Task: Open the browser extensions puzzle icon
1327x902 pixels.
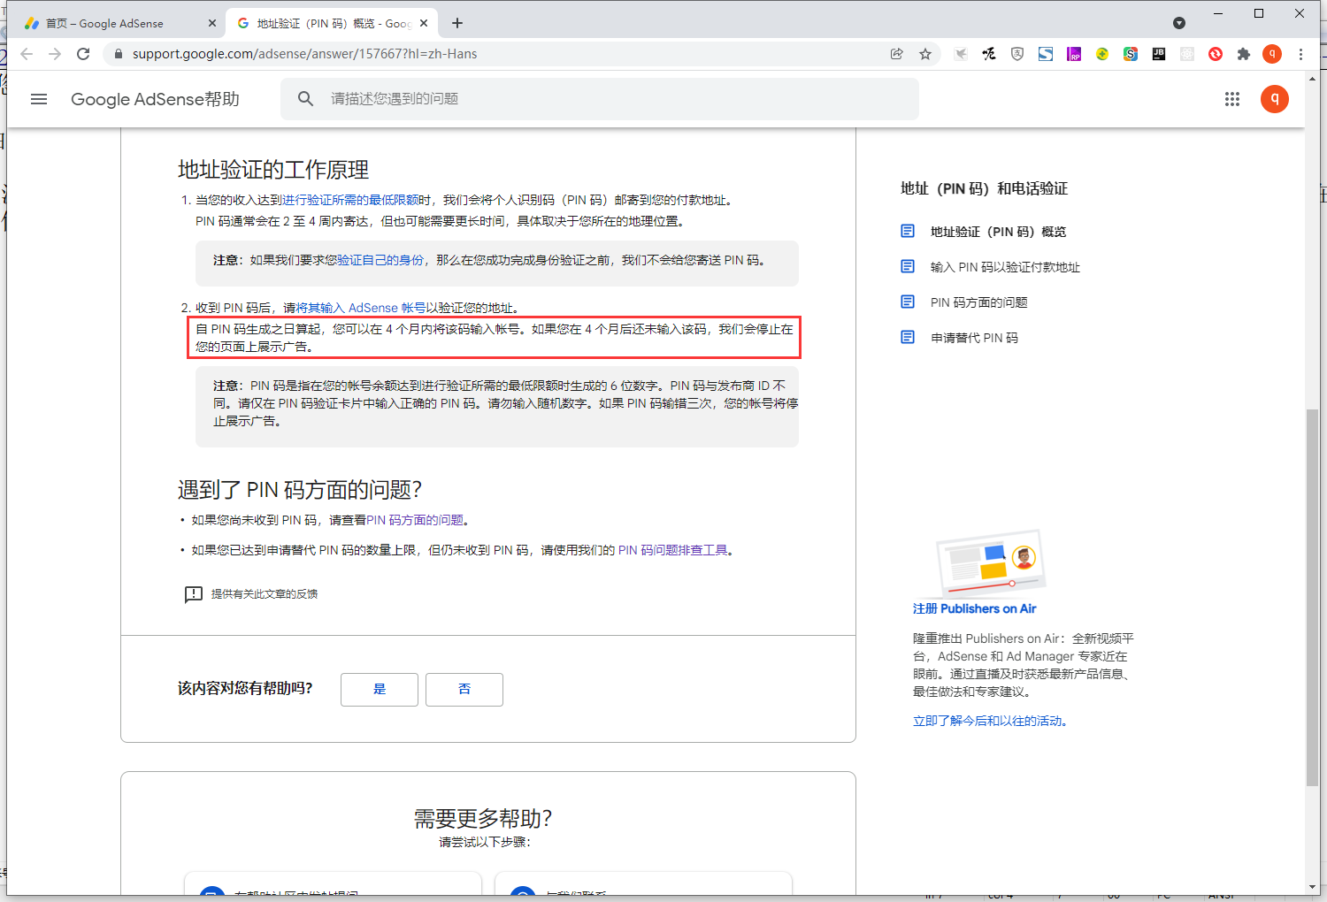Action: [1244, 54]
